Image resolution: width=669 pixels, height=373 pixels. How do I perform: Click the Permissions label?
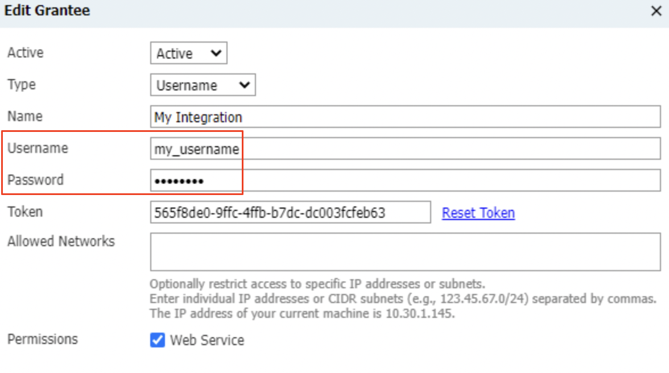(43, 339)
